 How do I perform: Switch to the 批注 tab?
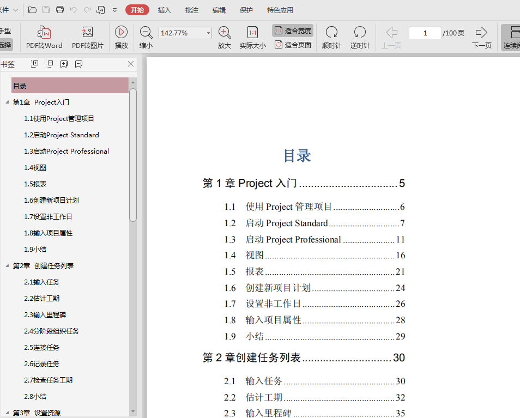pos(192,10)
